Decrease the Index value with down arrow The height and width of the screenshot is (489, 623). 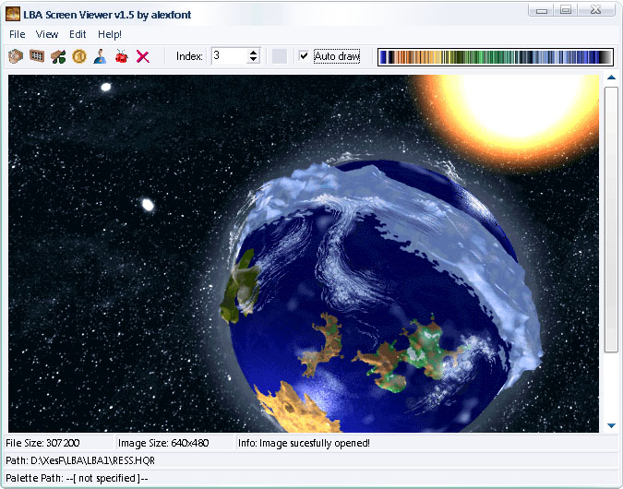254,60
